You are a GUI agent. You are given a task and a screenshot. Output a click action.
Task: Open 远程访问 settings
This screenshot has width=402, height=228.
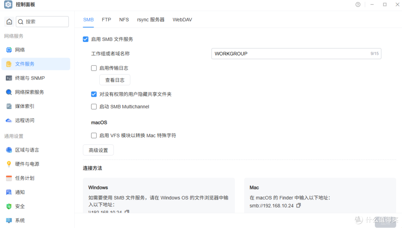click(x=36, y=120)
